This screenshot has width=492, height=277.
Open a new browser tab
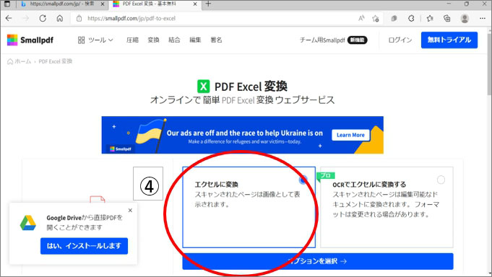pos(208,4)
